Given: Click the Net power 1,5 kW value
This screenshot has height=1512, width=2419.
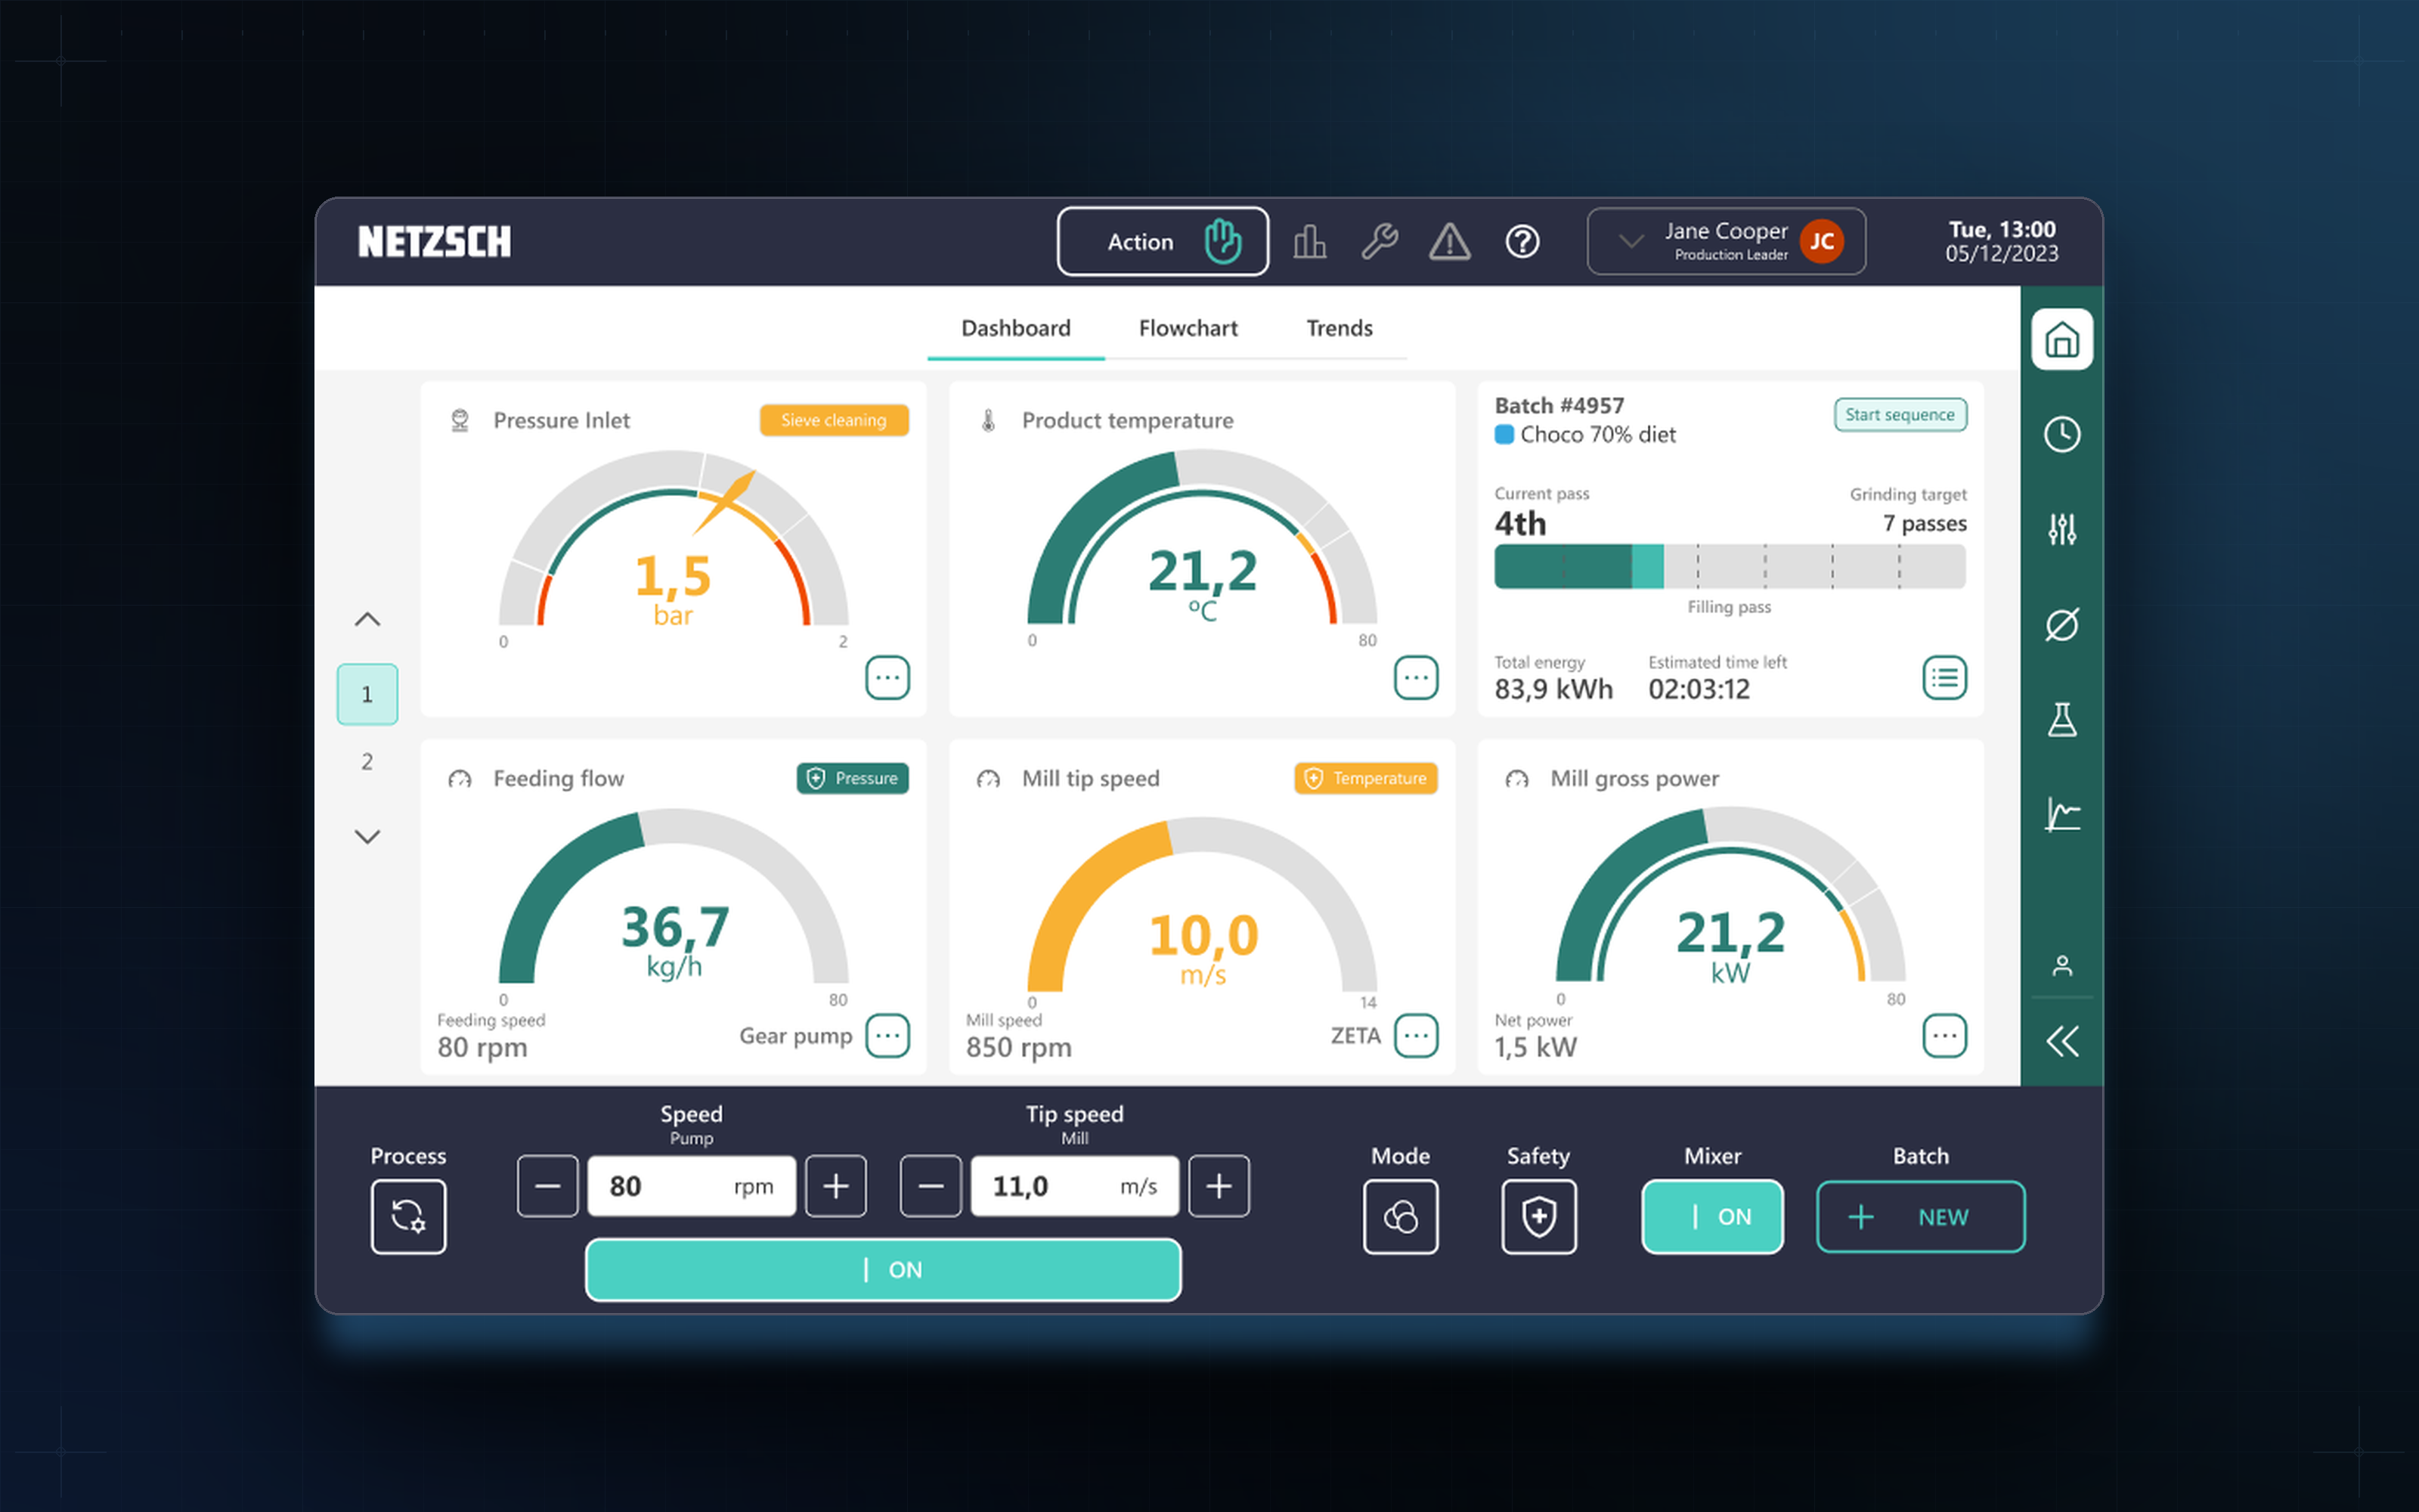Looking at the screenshot, I should coord(1535,1047).
